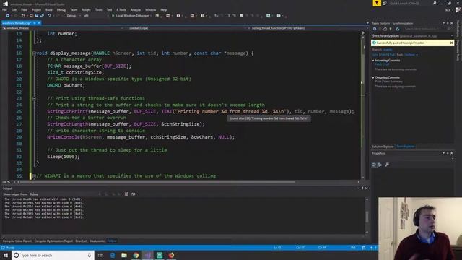Open Show output from Debug dropdown

[65, 194]
